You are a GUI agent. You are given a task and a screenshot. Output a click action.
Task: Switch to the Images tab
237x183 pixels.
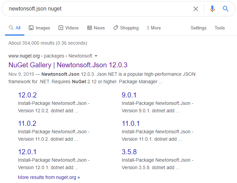(39, 28)
